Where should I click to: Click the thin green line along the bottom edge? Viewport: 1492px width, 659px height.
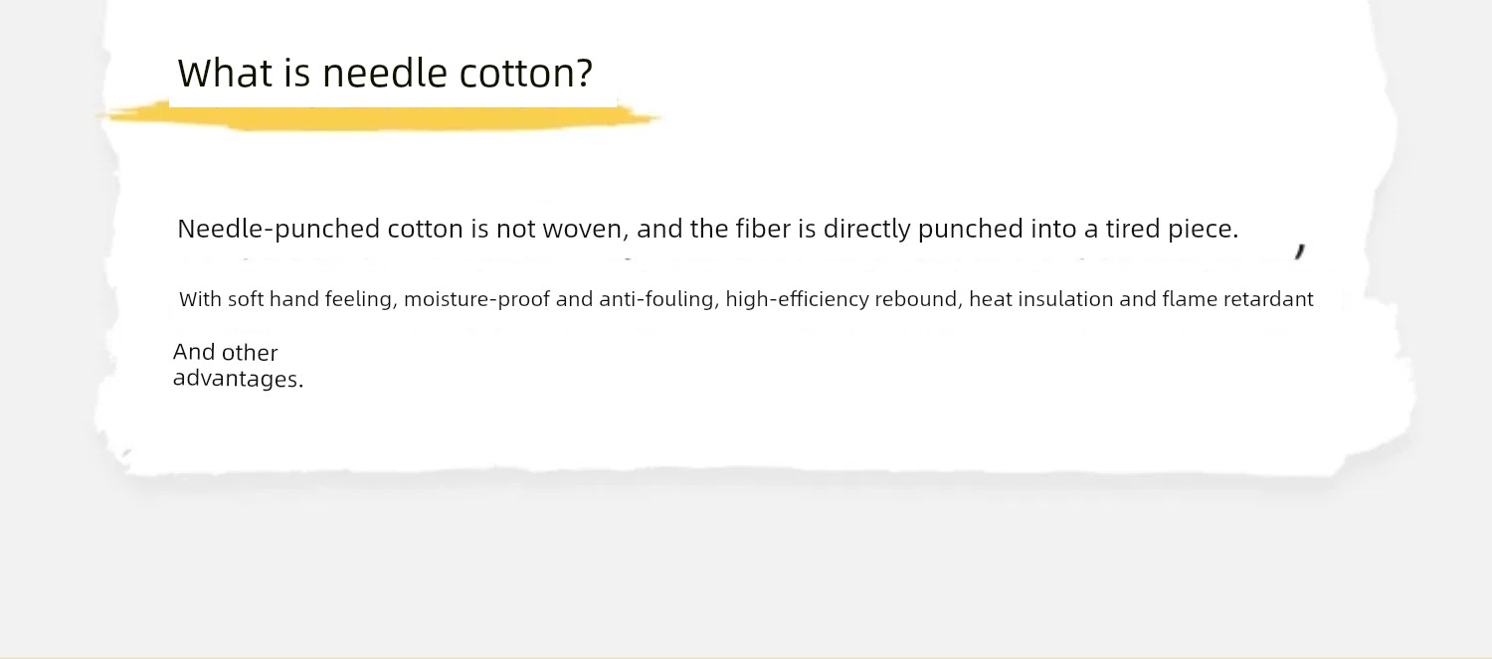pyautogui.click(x=746, y=657)
